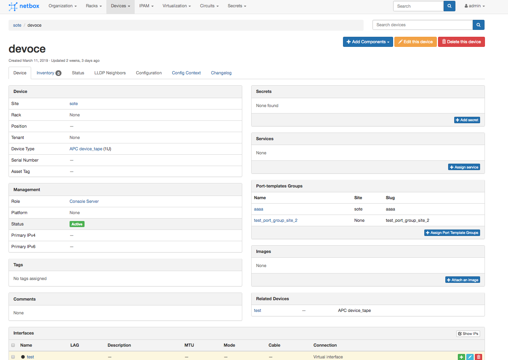Toggle the select-all interfaces header checkbox
The width and height of the screenshot is (508, 360).
click(x=13, y=345)
